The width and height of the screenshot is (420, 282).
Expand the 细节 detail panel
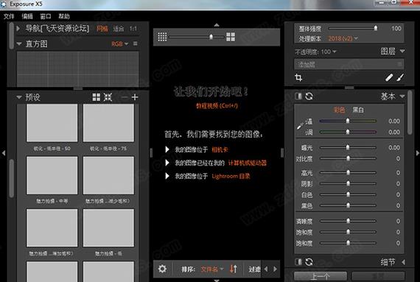click(x=403, y=262)
